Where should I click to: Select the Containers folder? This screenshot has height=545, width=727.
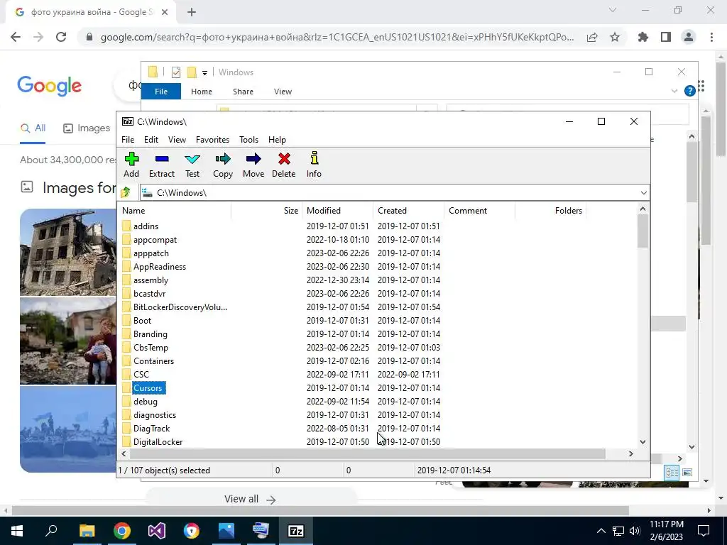(x=153, y=360)
